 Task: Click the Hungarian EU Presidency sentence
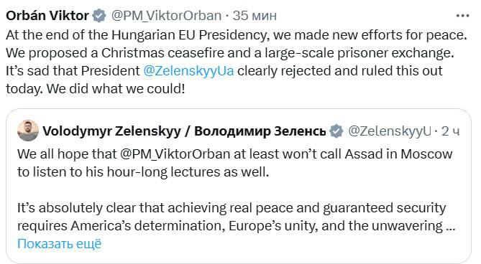tap(237, 35)
